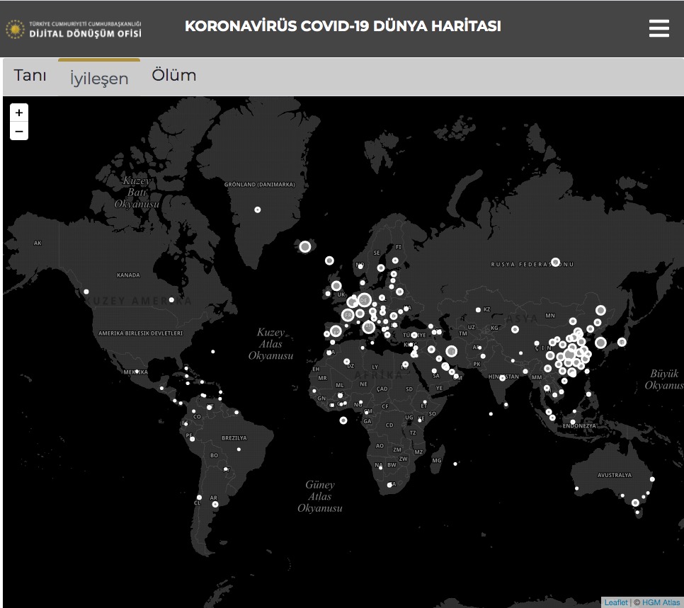This screenshot has width=684, height=608.
Task: Click the marker in Russya Federasyonu
Action: tap(556, 262)
